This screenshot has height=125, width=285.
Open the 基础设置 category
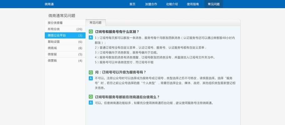(65, 42)
